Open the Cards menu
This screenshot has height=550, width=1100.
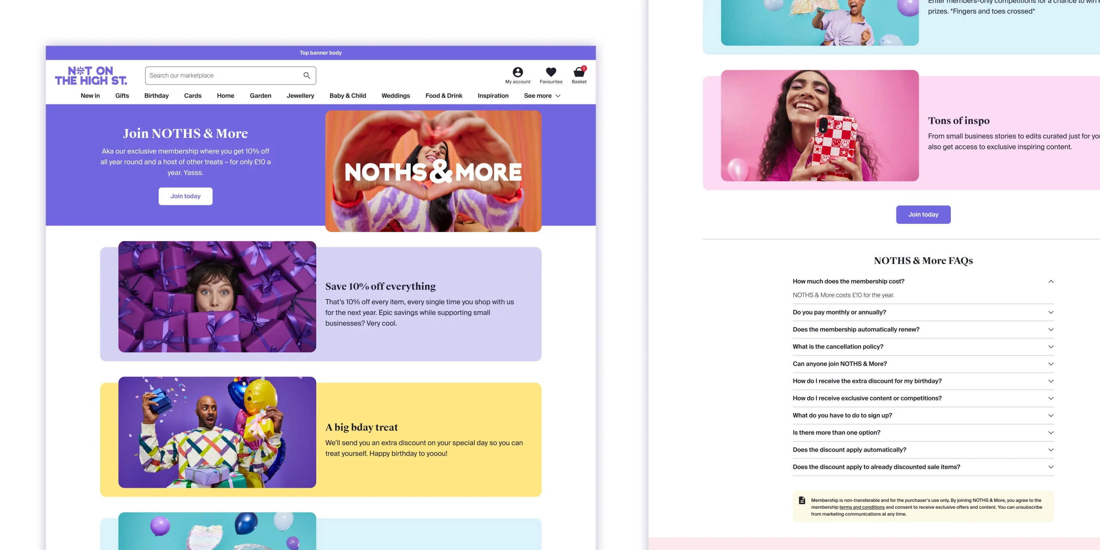click(x=193, y=96)
